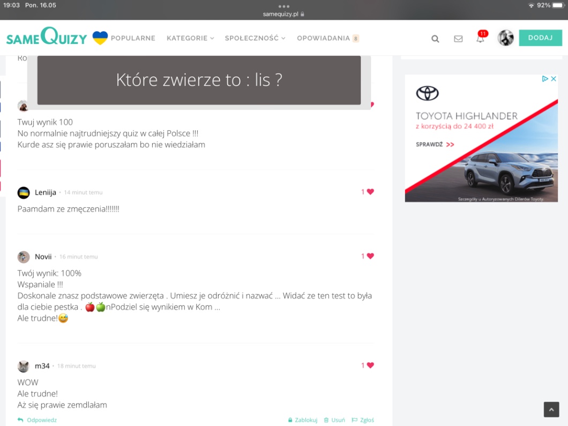
Task: Open notifications bell with 11 badge
Action: point(480,38)
